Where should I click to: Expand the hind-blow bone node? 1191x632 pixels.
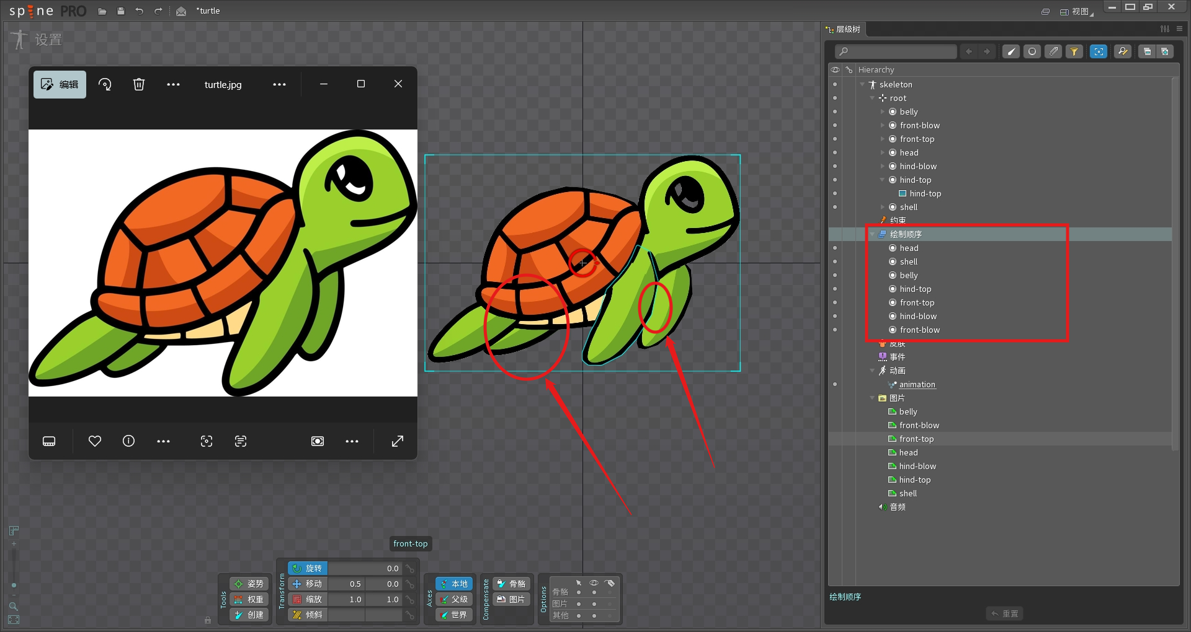pos(883,166)
